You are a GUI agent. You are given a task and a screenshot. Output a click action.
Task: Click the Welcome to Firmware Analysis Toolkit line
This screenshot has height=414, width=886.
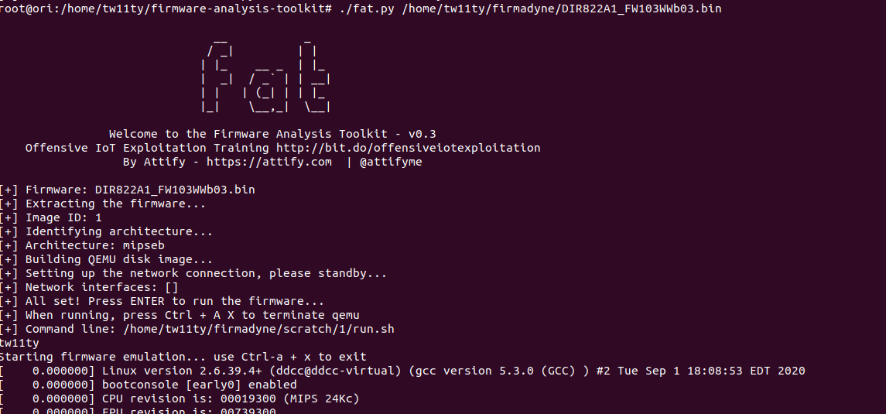tap(272, 134)
